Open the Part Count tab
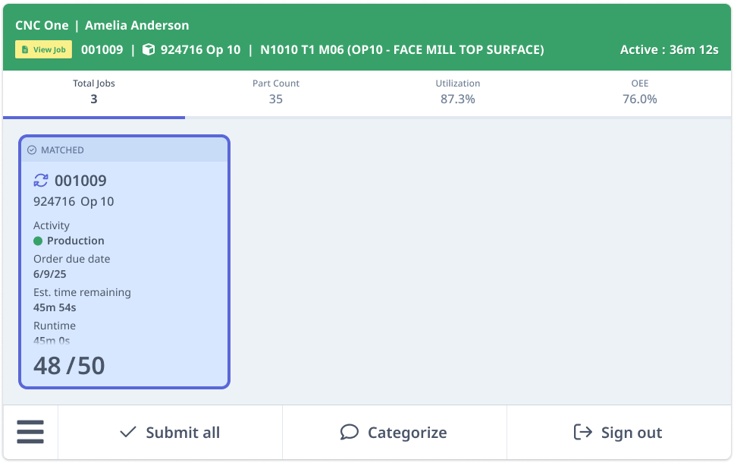The width and height of the screenshot is (734, 463). (x=276, y=92)
